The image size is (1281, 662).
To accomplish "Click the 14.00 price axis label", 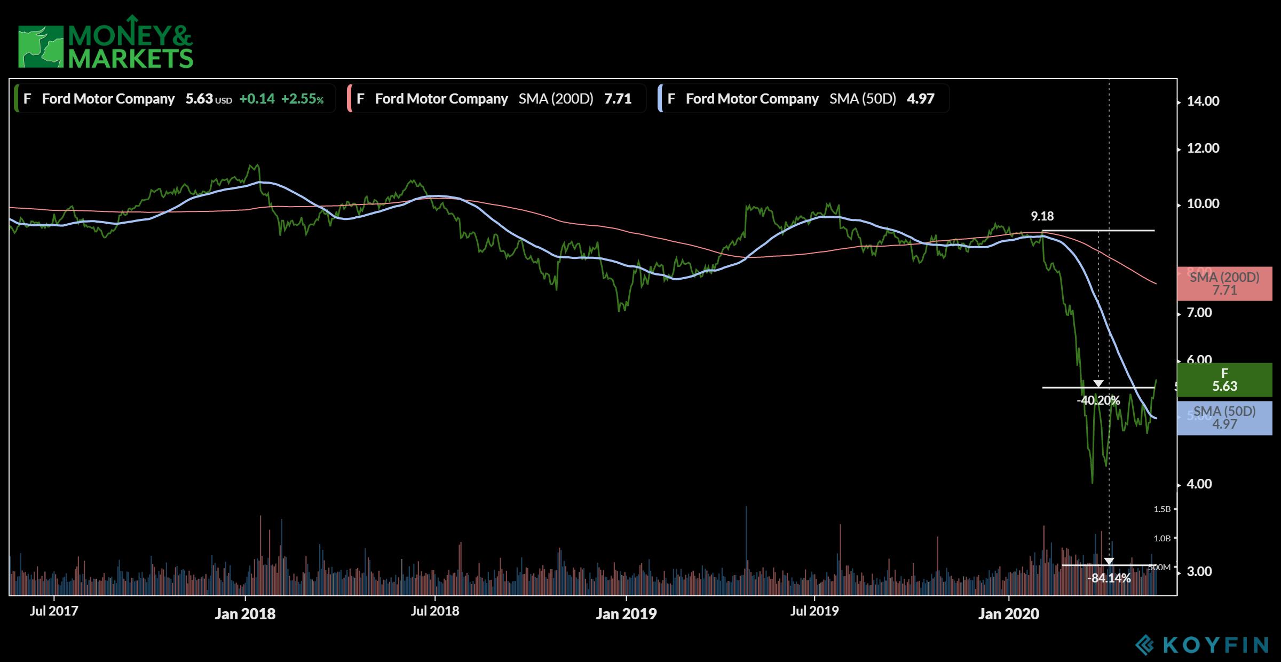I will [1203, 101].
